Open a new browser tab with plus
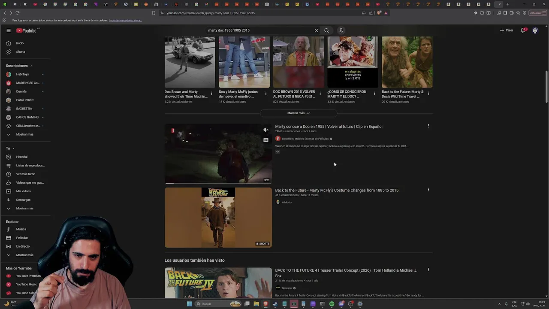 507,4
